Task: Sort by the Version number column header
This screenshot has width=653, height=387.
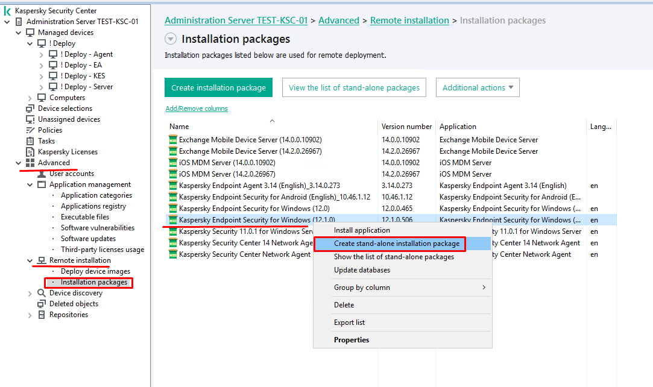Action: pyautogui.click(x=406, y=127)
